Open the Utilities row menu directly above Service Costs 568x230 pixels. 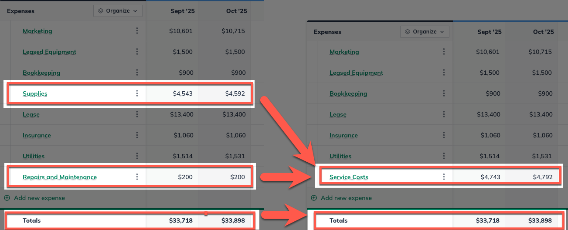(x=444, y=156)
